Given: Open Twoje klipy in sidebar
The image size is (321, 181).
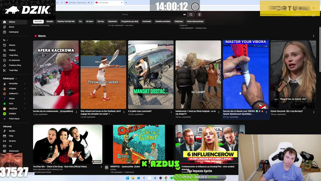Looking at the screenshot, I should [14, 70].
